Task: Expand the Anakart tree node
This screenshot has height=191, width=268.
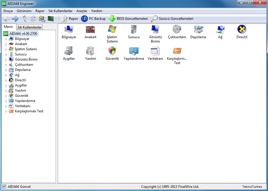Action: (6, 44)
